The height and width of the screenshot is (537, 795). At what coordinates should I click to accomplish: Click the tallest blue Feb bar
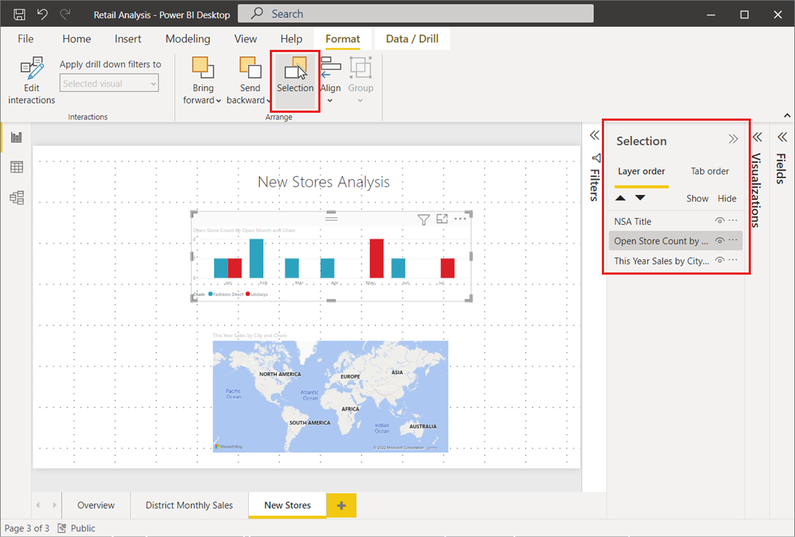click(x=257, y=258)
